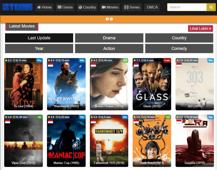Click the Maniac Cop (1988) title text

[x=66, y=163]
